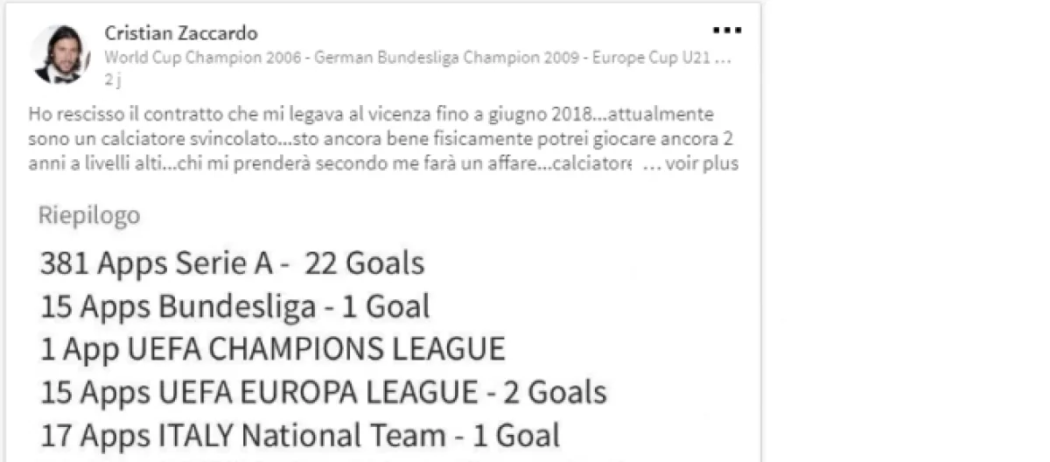Screen dimensions: 1050x462
Task: Click the '1 App UEFA CHAMPIONS LEAGUE' line
Action: click(x=272, y=349)
